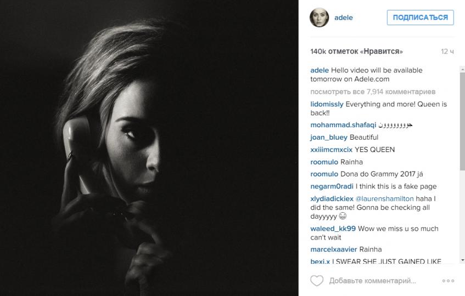Open adele username link in header
The width and height of the screenshot is (465, 296).
(344, 18)
